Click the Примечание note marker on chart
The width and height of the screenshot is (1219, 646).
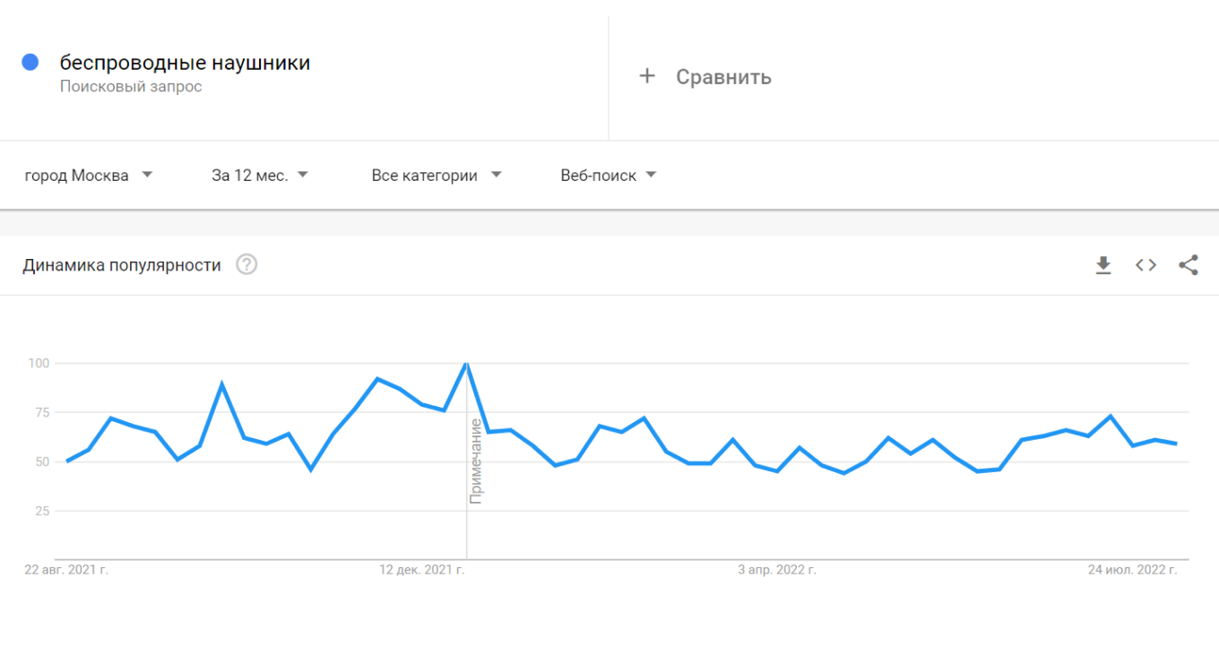point(476,461)
